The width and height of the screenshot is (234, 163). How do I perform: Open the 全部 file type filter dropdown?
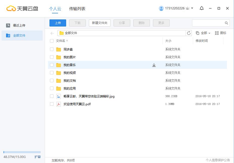(x=203, y=33)
